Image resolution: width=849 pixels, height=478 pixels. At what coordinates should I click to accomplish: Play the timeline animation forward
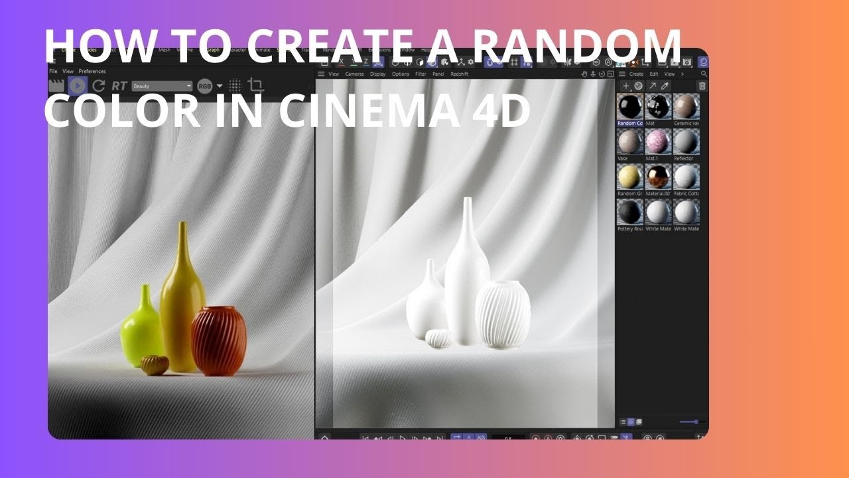(402, 439)
